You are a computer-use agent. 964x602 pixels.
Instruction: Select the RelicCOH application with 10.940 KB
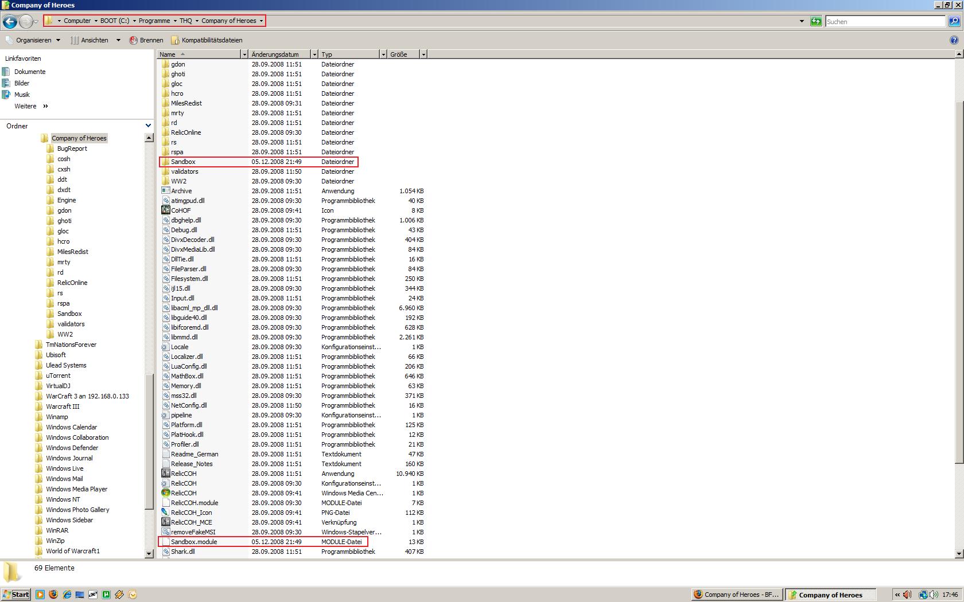pyautogui.click(x=293, y=474)
